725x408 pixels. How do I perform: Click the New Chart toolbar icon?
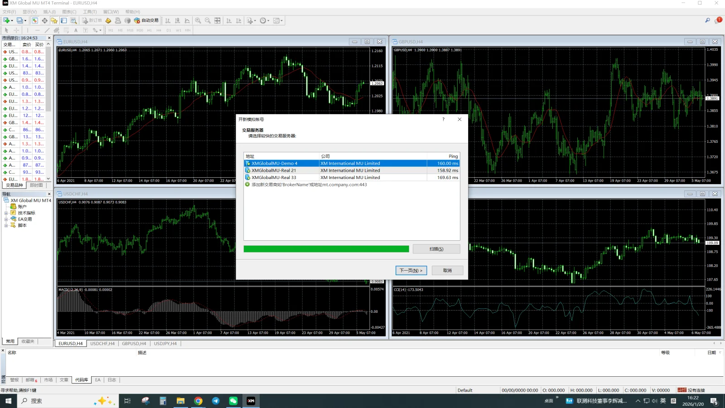(x=6, y=20)
